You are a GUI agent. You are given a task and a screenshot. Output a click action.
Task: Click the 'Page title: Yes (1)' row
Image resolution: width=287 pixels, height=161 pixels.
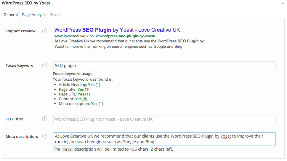[74, 89]
